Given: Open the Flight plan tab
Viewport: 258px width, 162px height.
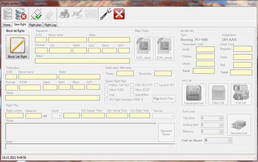Looking at the screenshot, I should [35, 25].
